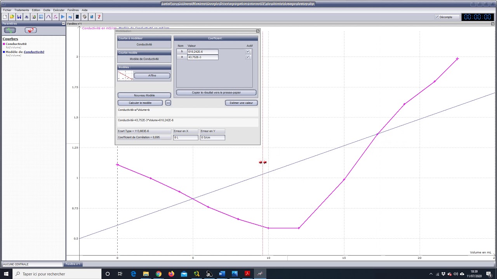Click magenta swatch beside Conductivité
The image size is (497, 279).
tap(4, 44)
